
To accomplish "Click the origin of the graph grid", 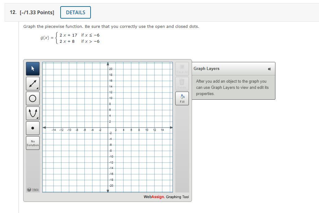I will (x=108, y=127).
